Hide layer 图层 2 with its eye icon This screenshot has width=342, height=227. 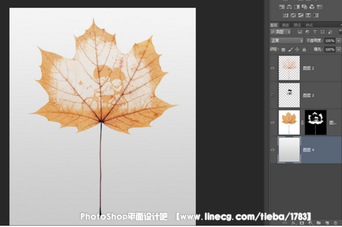[273, 68]
